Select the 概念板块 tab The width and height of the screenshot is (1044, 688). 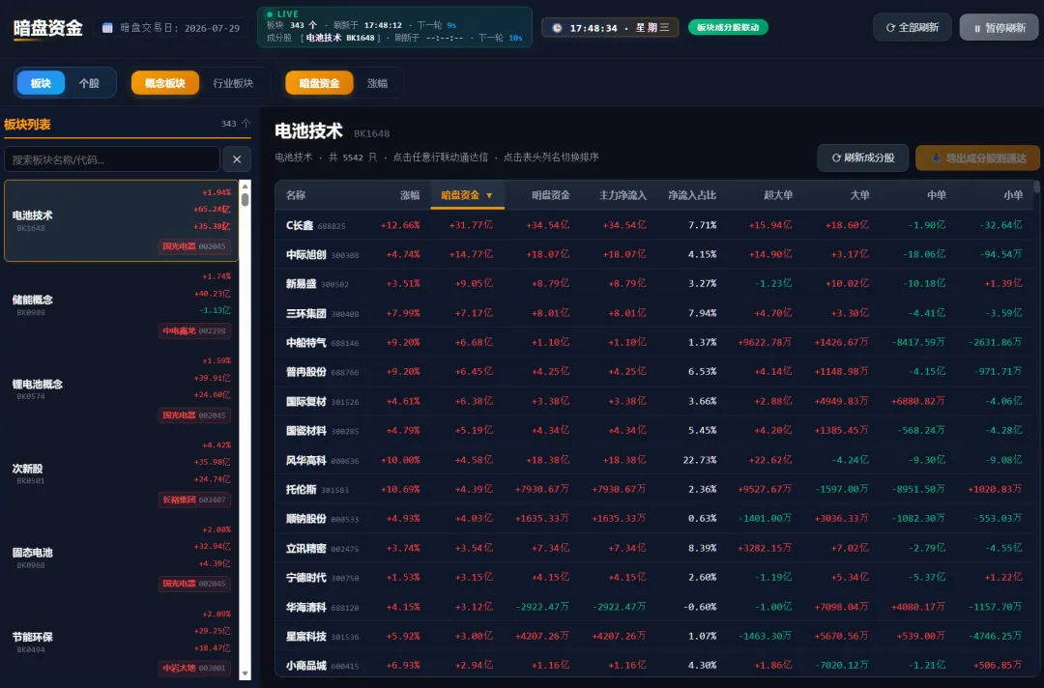tap(164, 83)
